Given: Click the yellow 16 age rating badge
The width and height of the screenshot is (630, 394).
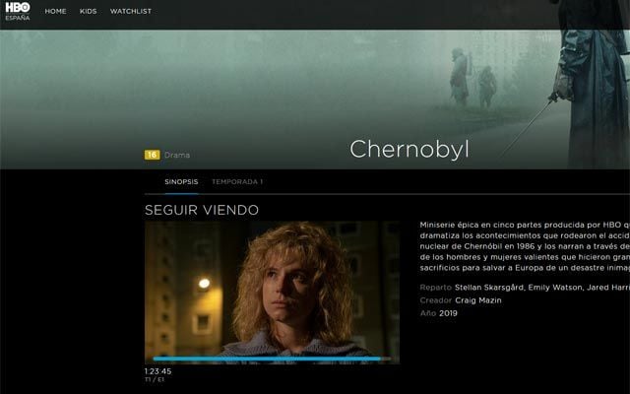Looking at the screenshot, I should [x=152, y=155].
